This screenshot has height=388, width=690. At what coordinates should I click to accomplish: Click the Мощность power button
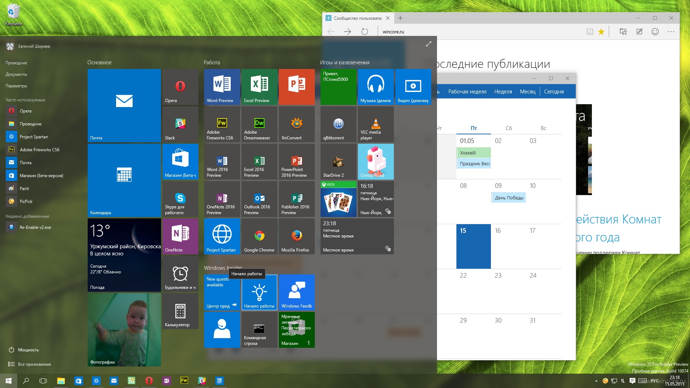(24, 350)
